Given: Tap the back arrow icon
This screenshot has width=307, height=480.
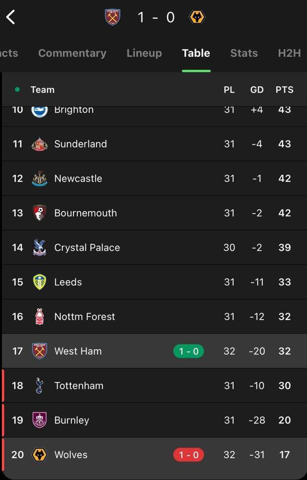Looking at the screenshot, I should 11,17.
